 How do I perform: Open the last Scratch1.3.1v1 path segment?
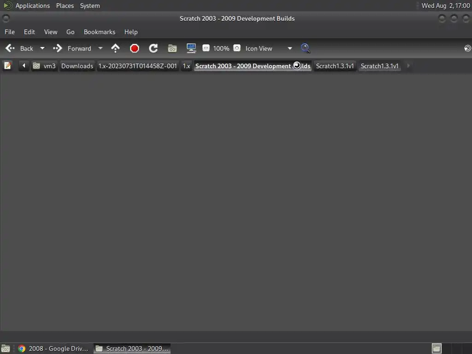pos(380,66)
